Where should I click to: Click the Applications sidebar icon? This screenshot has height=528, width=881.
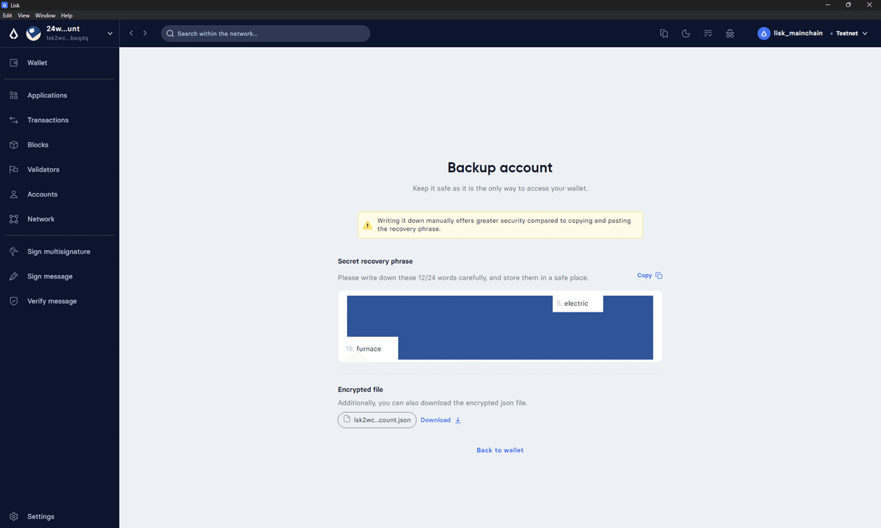click(x=13, y=95)
